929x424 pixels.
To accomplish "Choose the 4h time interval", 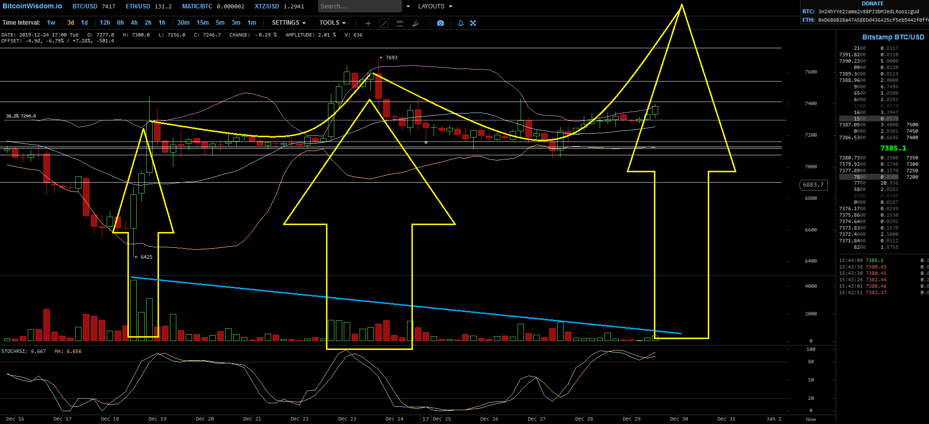I will pos(134,23).
